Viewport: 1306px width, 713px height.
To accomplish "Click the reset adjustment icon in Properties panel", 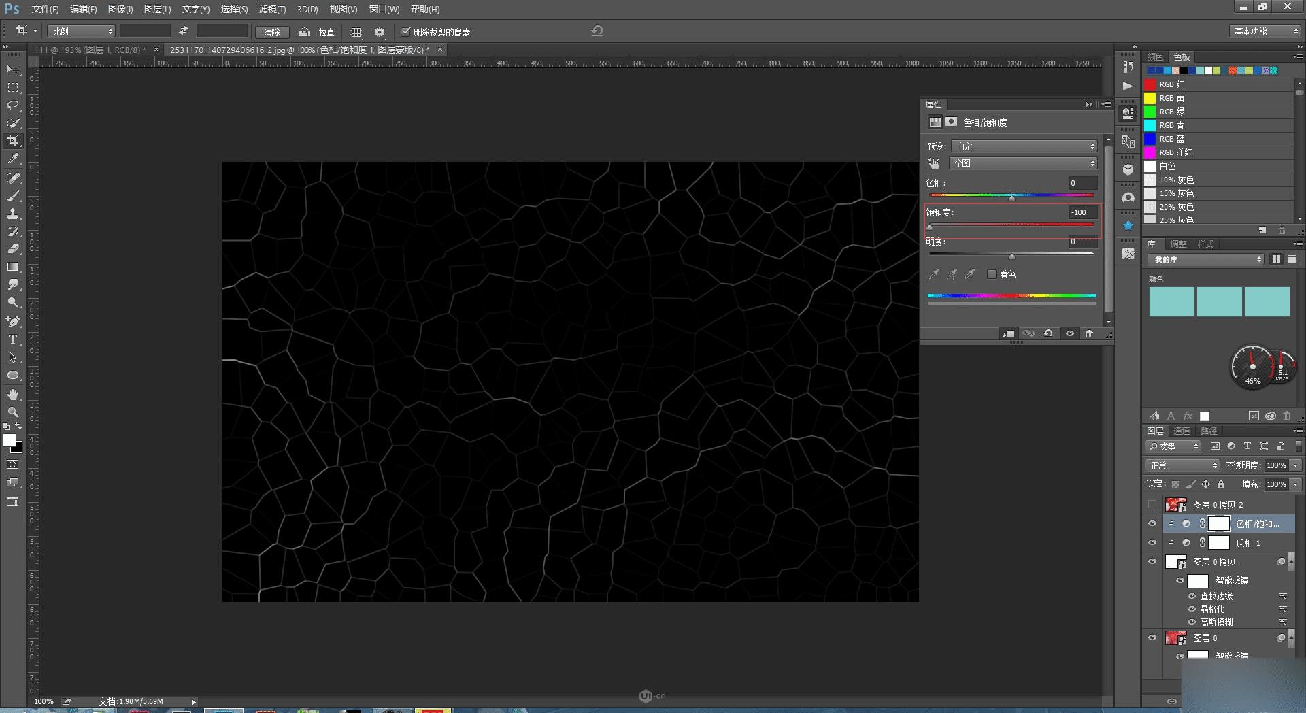I will tap(1048, 333).
